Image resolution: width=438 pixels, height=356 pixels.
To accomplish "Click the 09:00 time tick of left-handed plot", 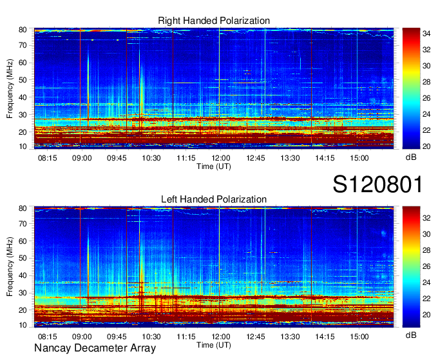I will pyautogui.click(x=82, y=337).
